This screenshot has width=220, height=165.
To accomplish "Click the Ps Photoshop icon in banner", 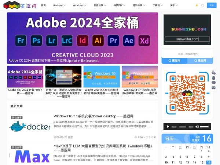I will pos(36,41).
